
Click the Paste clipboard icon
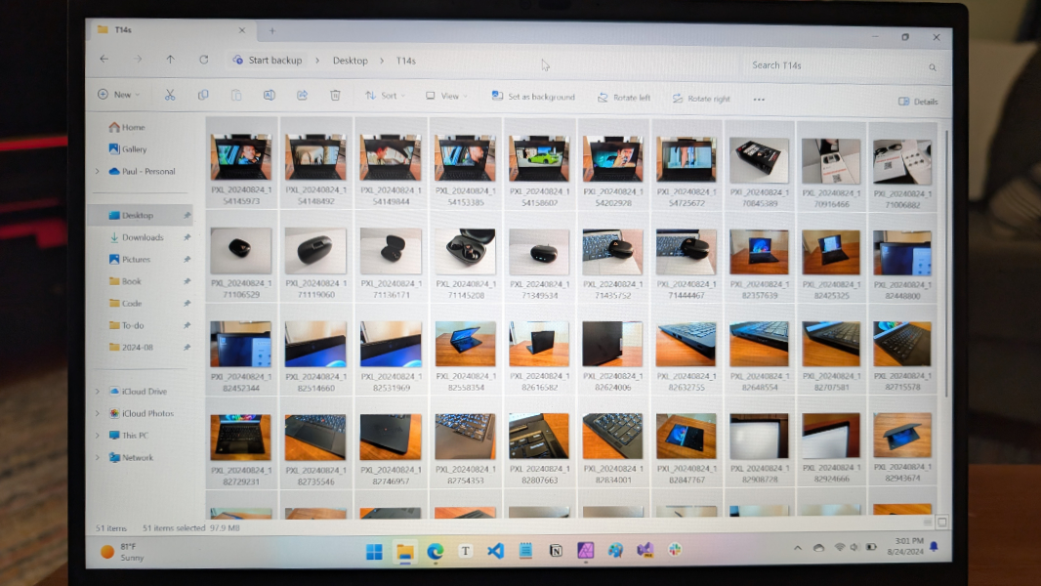click(236, 96)
